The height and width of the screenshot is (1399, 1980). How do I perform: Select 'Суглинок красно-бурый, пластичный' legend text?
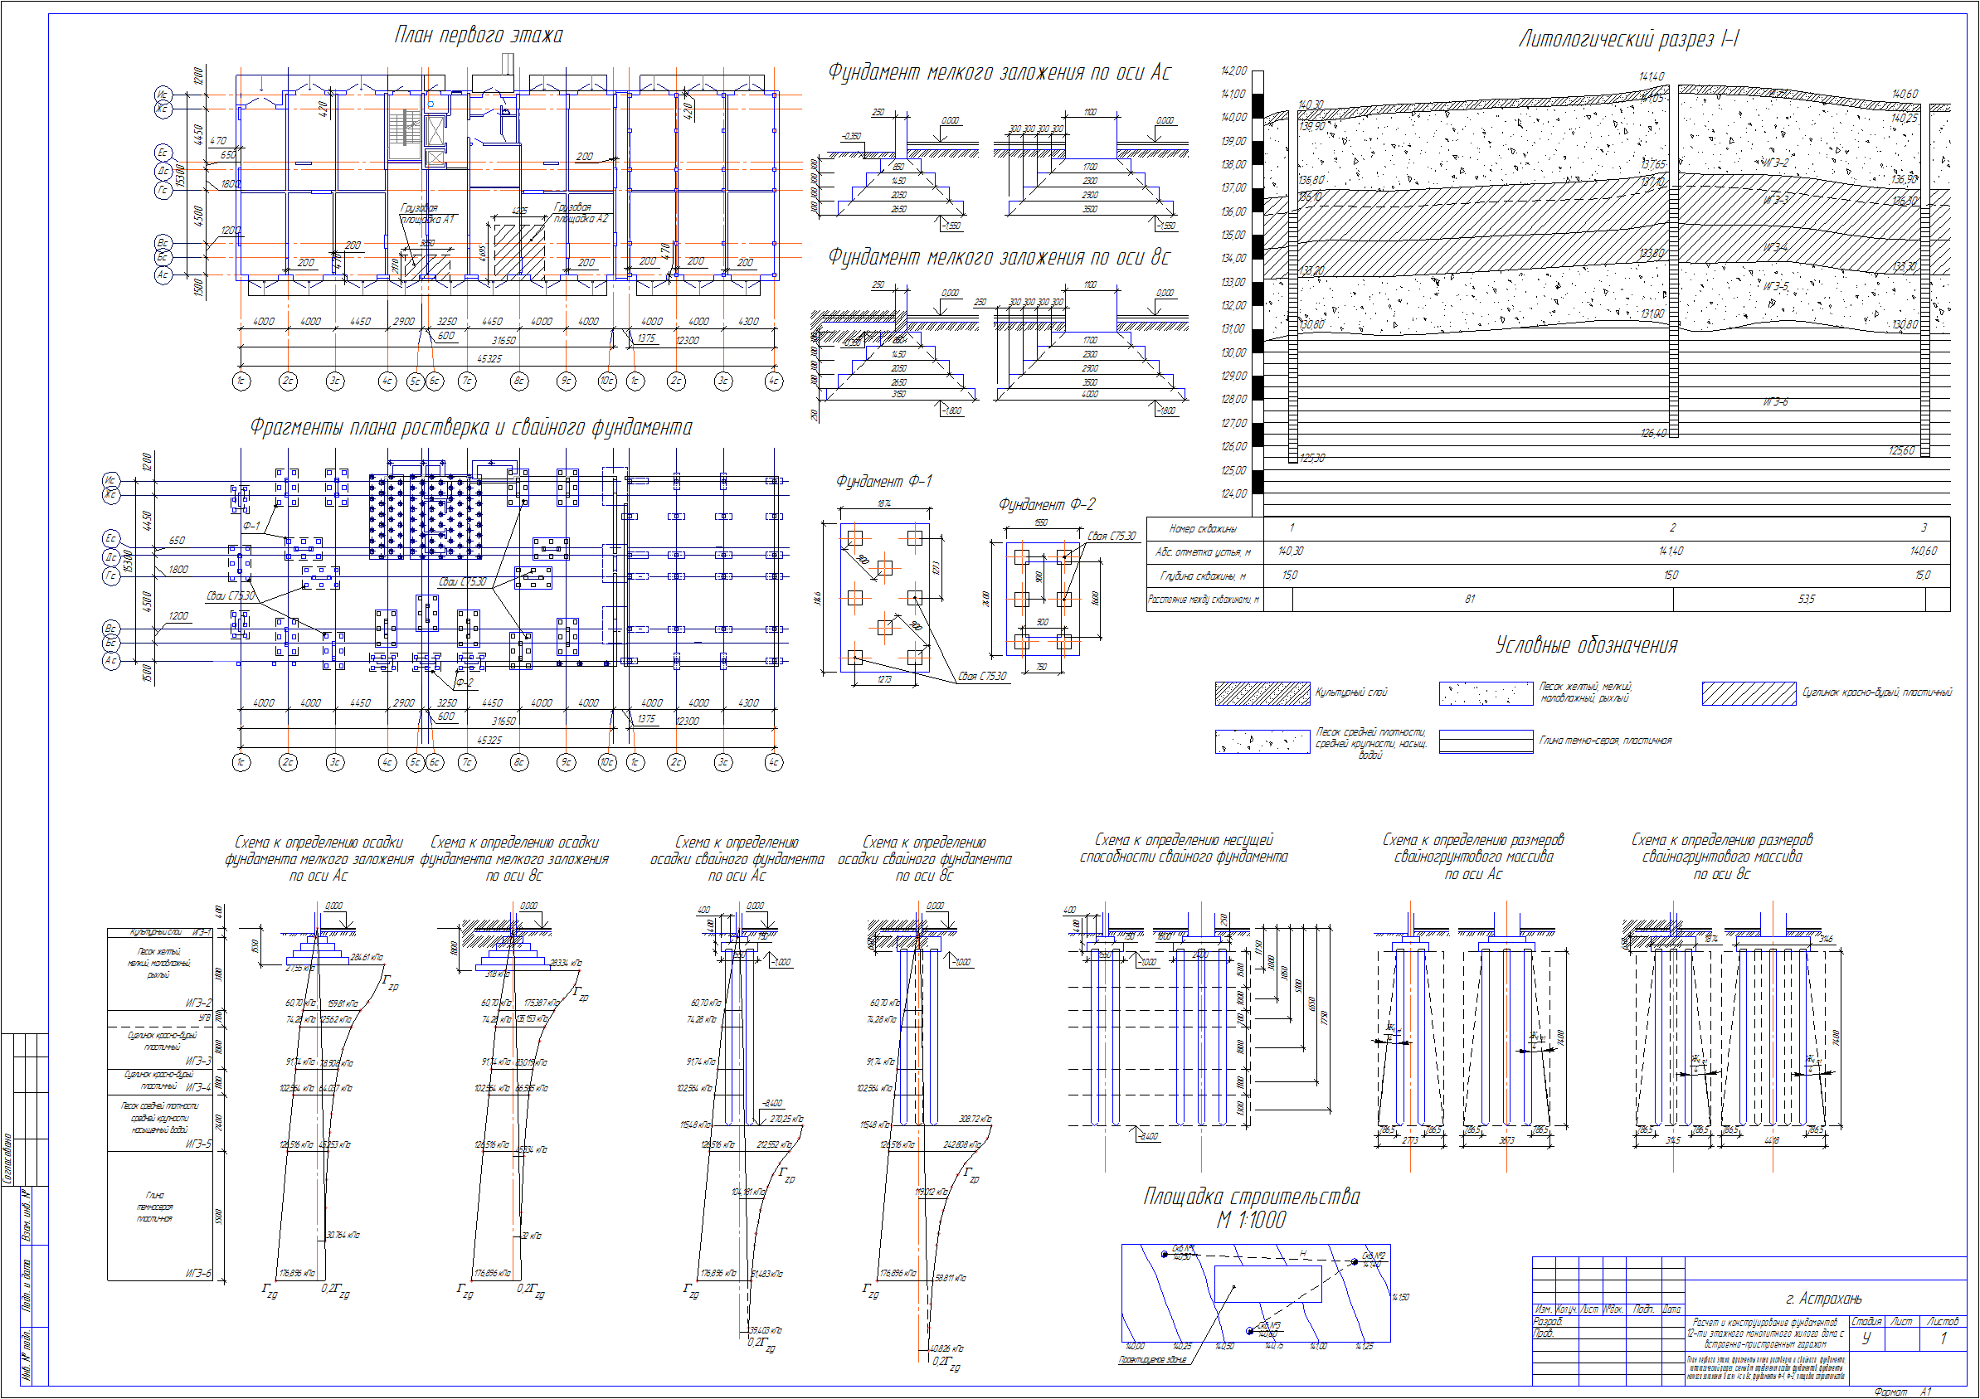1877,693
